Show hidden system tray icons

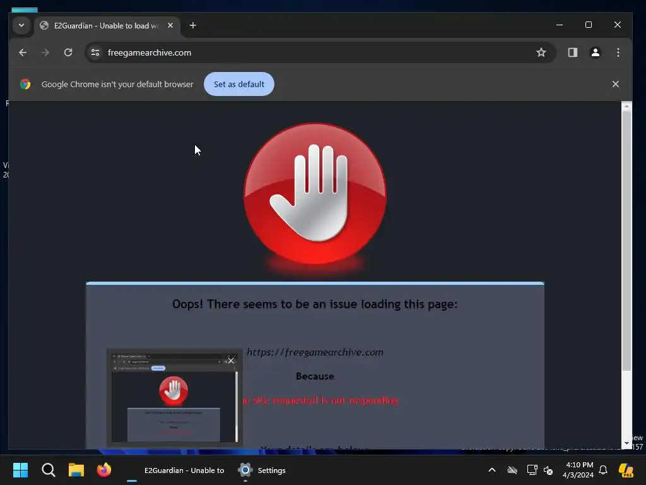coord(492,470)
